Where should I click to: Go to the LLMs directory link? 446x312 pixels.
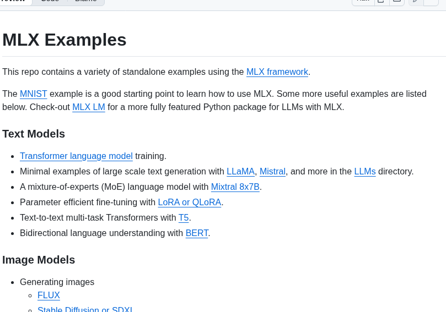[365, 172]
